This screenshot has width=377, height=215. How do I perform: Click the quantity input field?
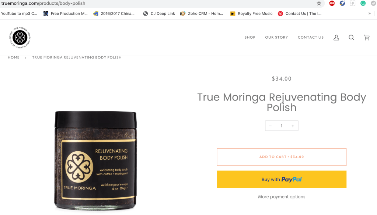coord(282,126)
